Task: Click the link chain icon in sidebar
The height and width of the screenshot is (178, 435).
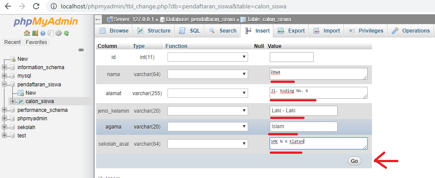Action: [x=81, y=50]
